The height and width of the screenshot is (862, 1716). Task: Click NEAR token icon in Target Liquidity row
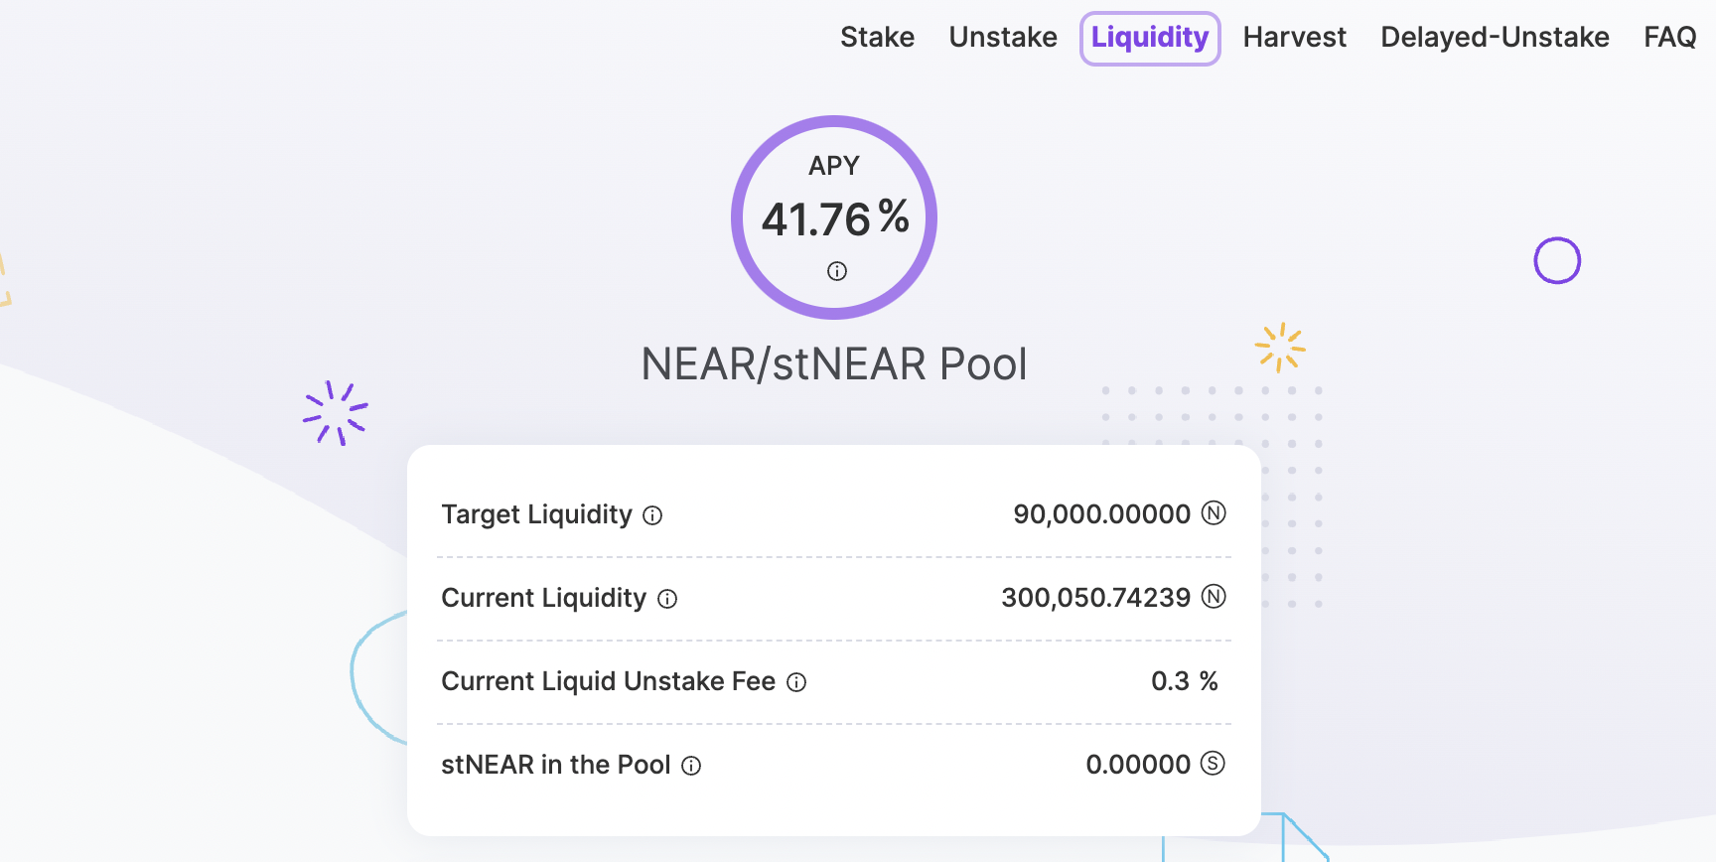coord(1214,513)
